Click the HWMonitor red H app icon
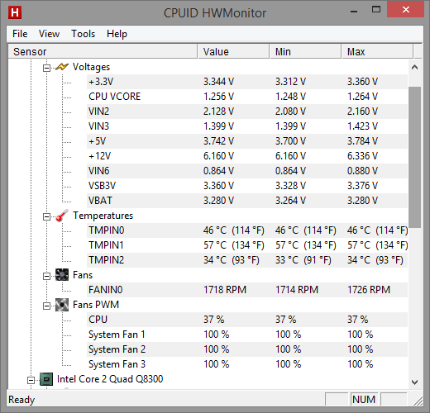Screen dimensions: 430x413 point(15,12)
